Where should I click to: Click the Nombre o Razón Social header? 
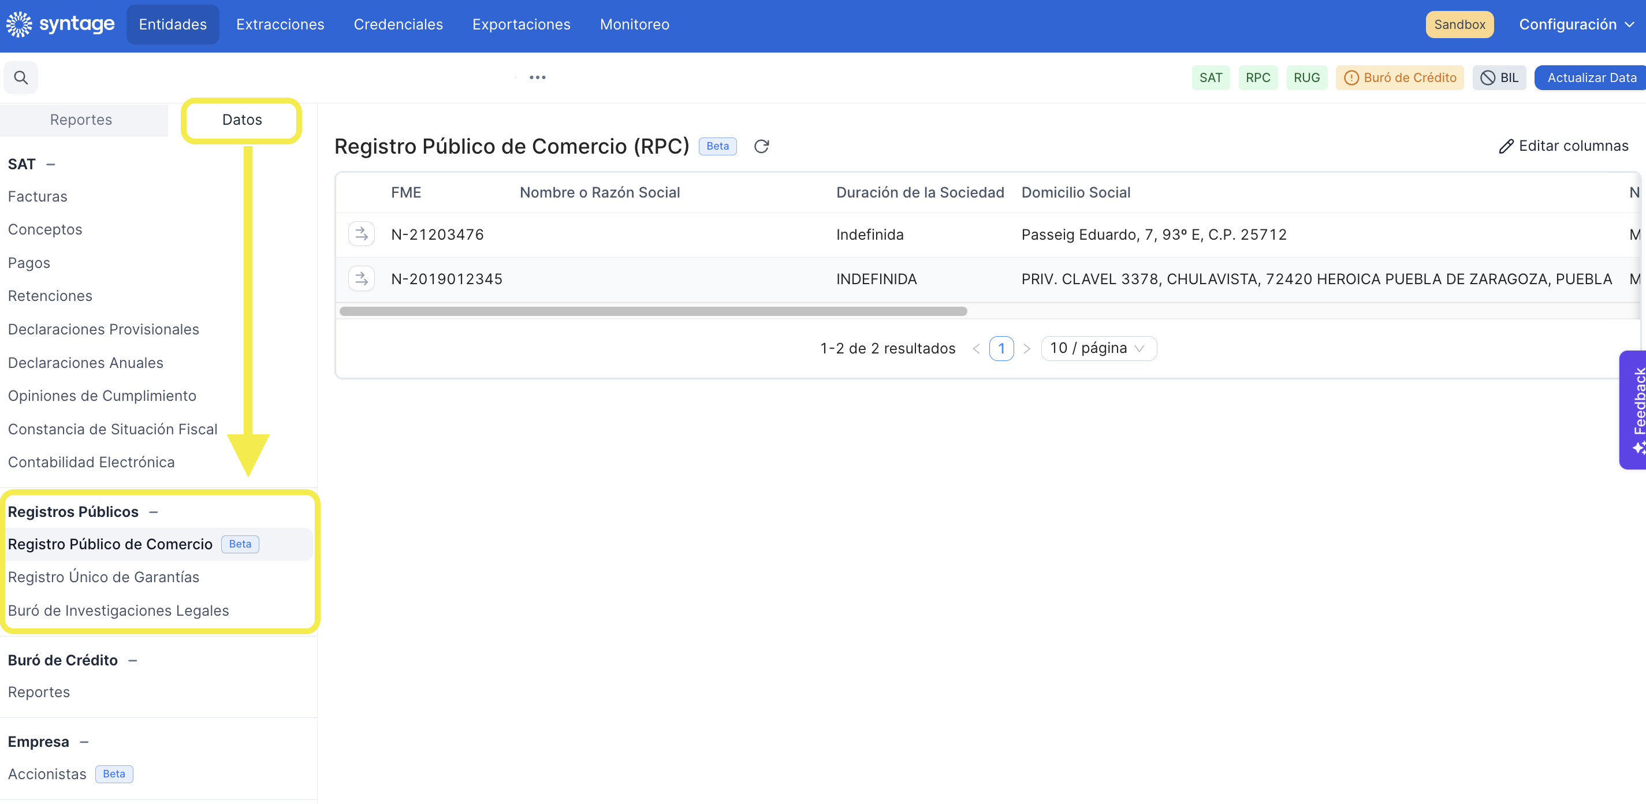coord(599,192)
